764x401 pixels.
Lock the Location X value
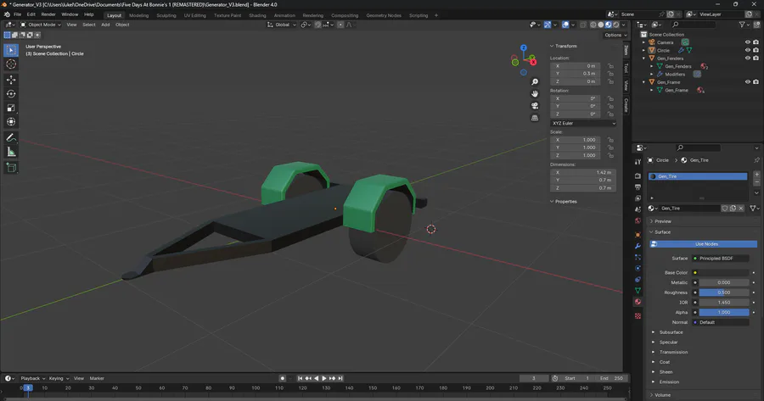610,65
